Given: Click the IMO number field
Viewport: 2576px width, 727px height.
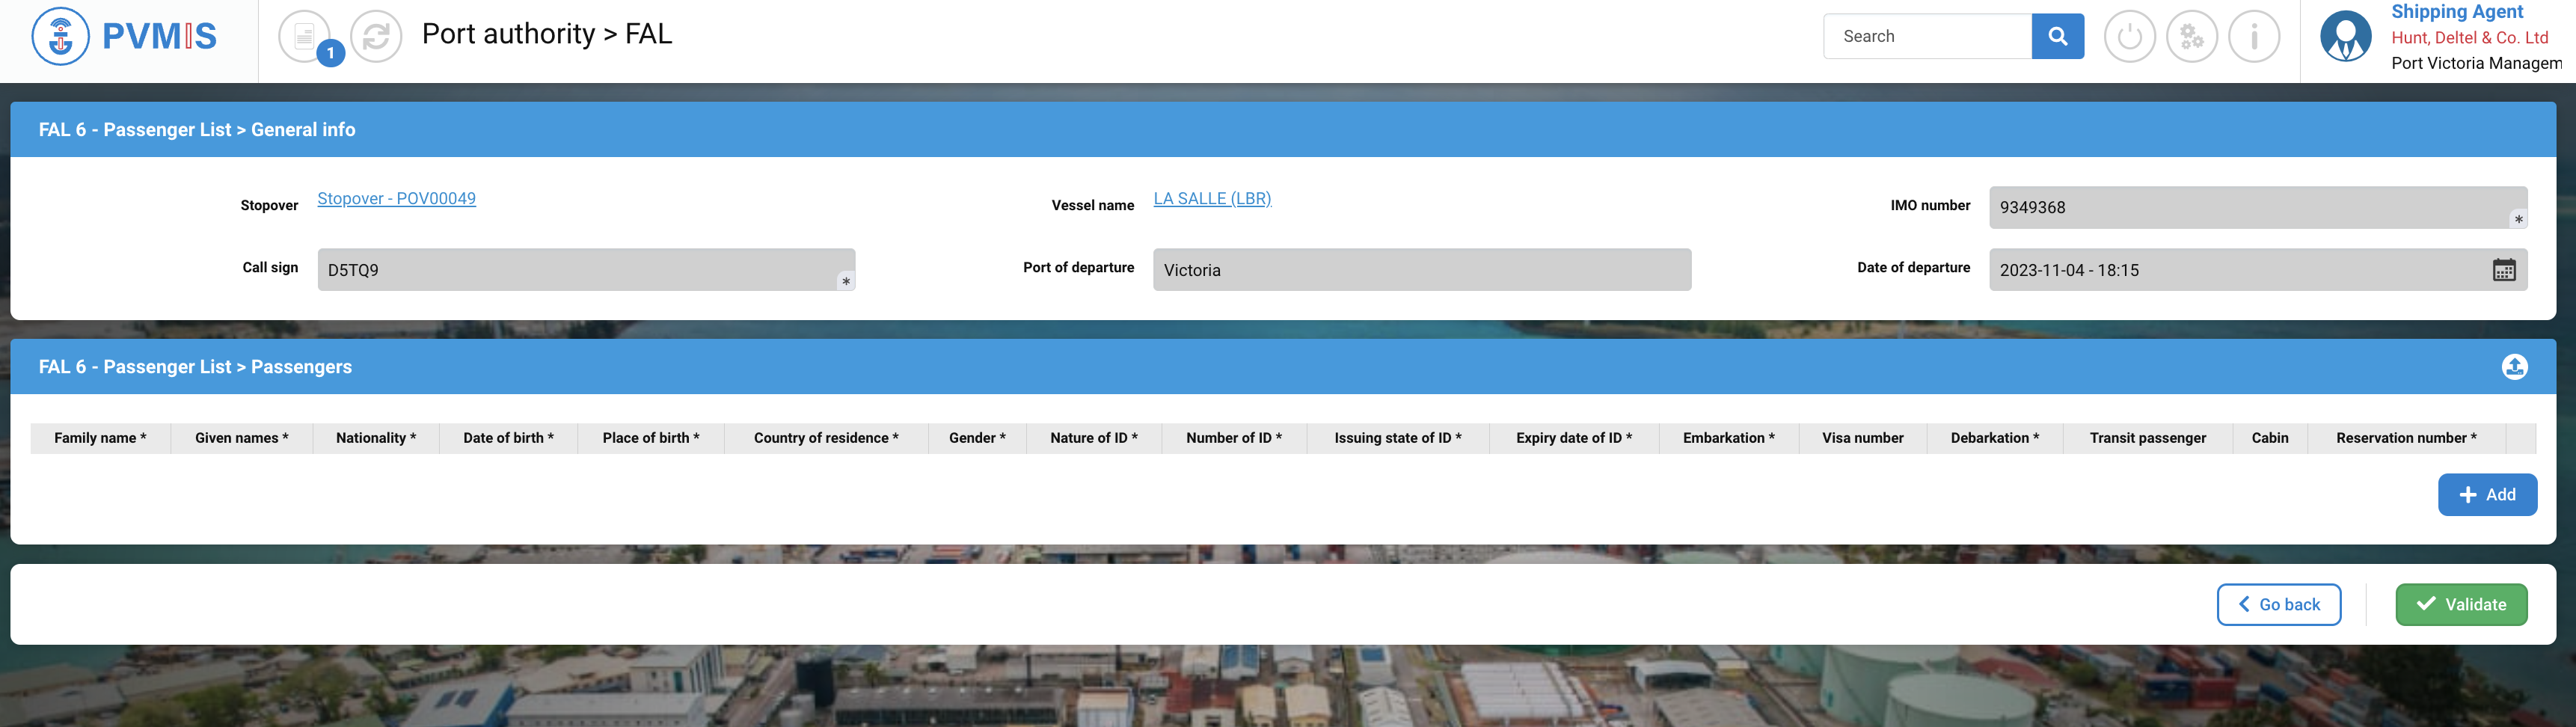Looking at the screenshot, I should pyautogui.click(x=2250, y=208).
